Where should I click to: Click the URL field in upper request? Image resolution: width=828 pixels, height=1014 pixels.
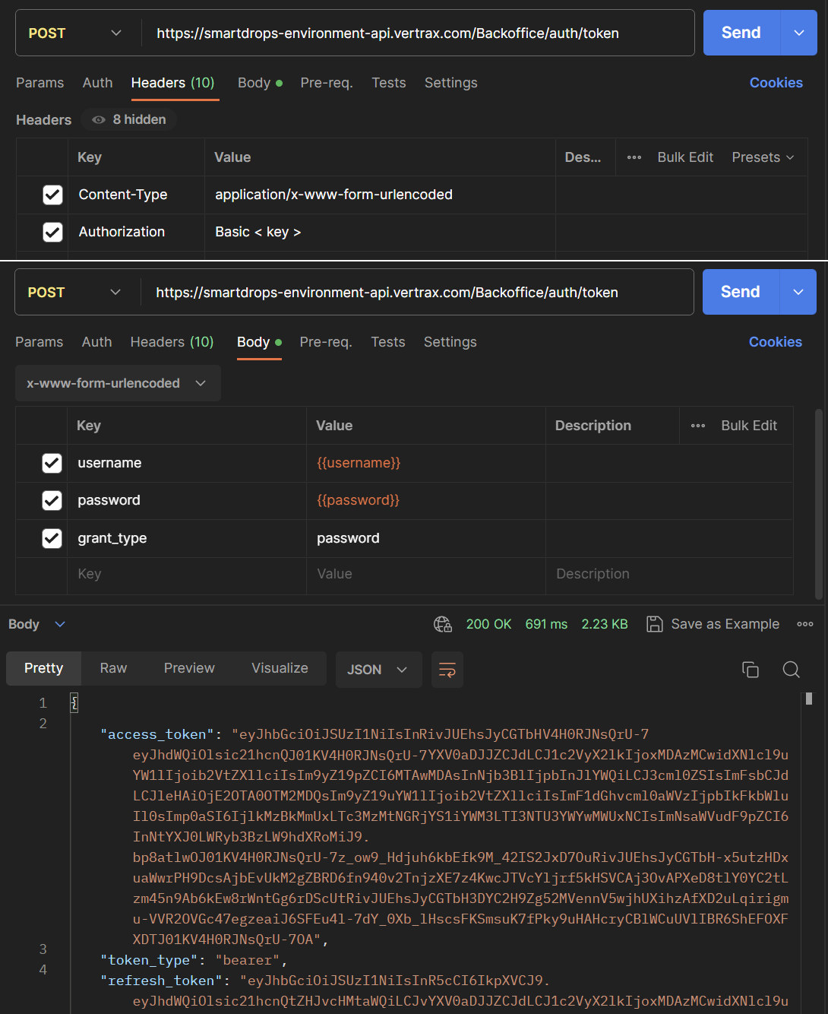[x=418, y=33]
